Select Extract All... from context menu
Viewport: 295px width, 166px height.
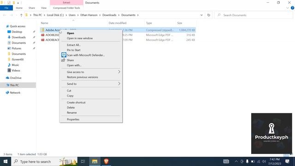[x=74, y=45]
